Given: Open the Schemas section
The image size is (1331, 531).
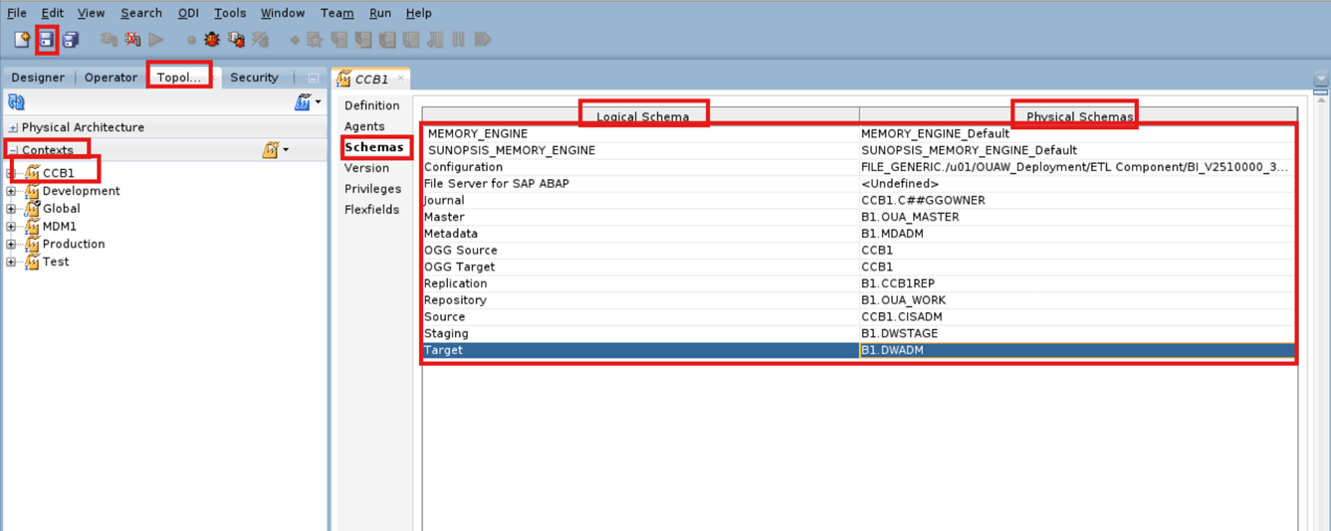Looking at the screenshot, I should [x=374, y=147].
